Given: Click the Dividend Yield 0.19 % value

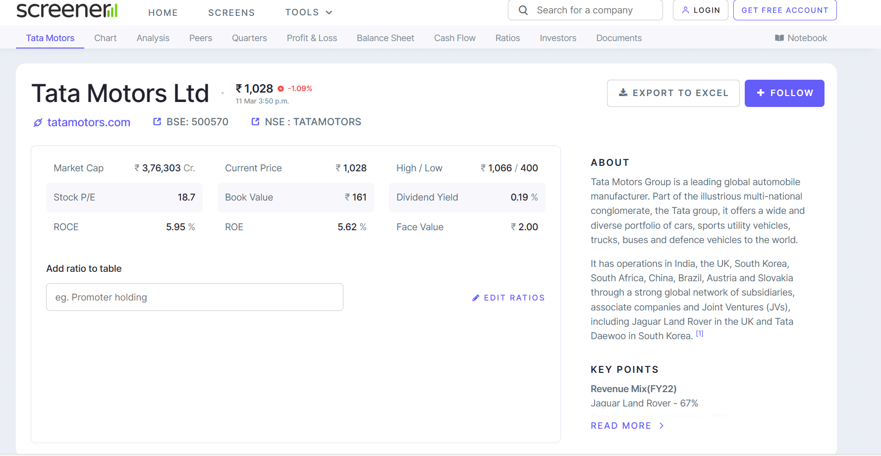Looking at the screenshot, I should point(524,198).
